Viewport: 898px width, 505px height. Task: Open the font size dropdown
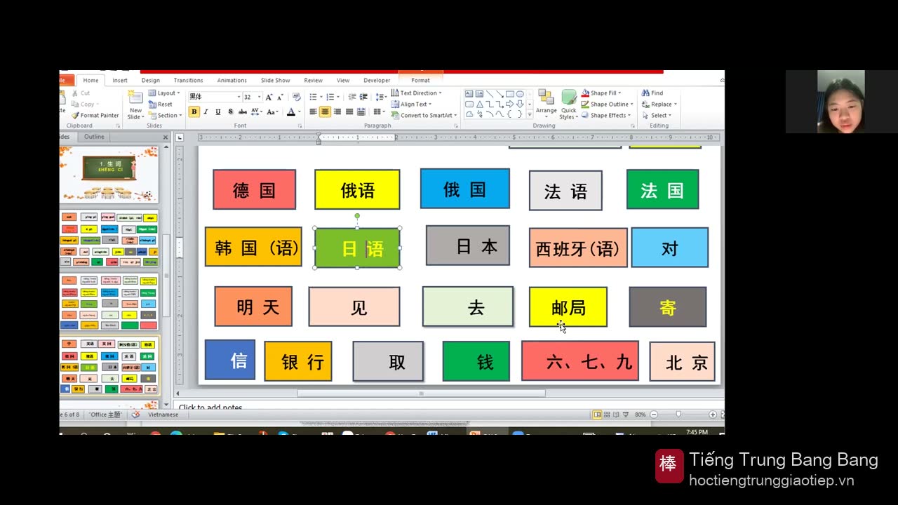(x=258, y=97)
